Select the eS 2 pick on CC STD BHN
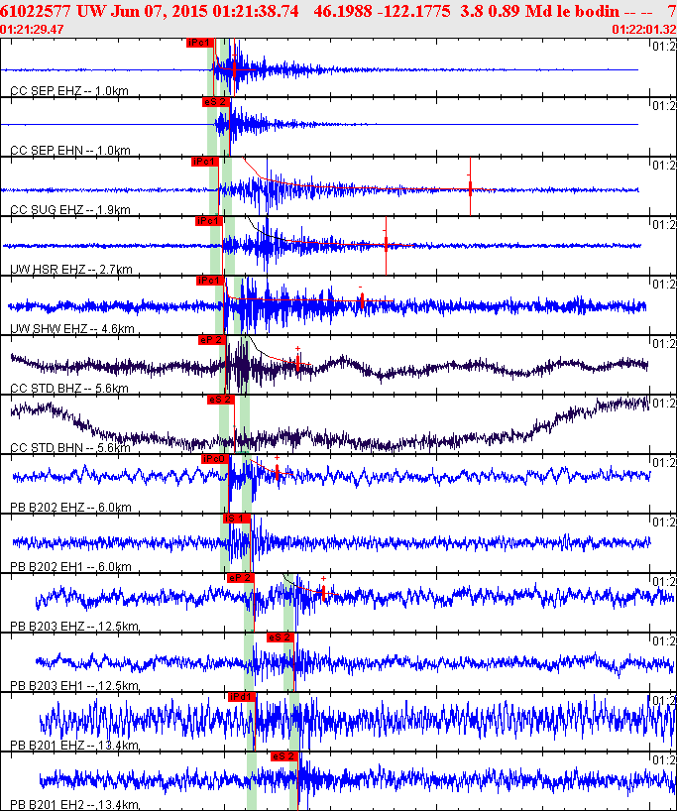677x811 pixels. (x=221, y=400)
